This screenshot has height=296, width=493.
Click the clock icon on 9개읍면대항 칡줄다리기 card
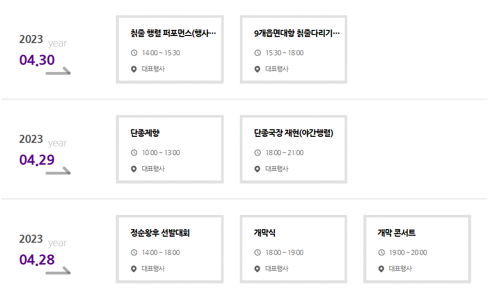tap(257, 53)
